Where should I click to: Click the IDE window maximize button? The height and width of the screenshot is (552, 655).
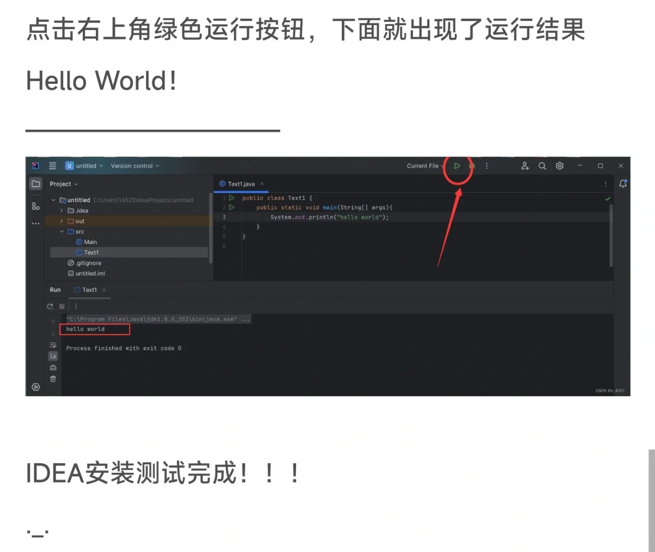[x=600, y=166]
